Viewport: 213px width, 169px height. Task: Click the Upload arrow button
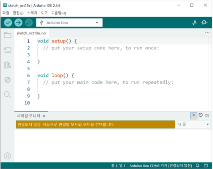coord(18,23)
